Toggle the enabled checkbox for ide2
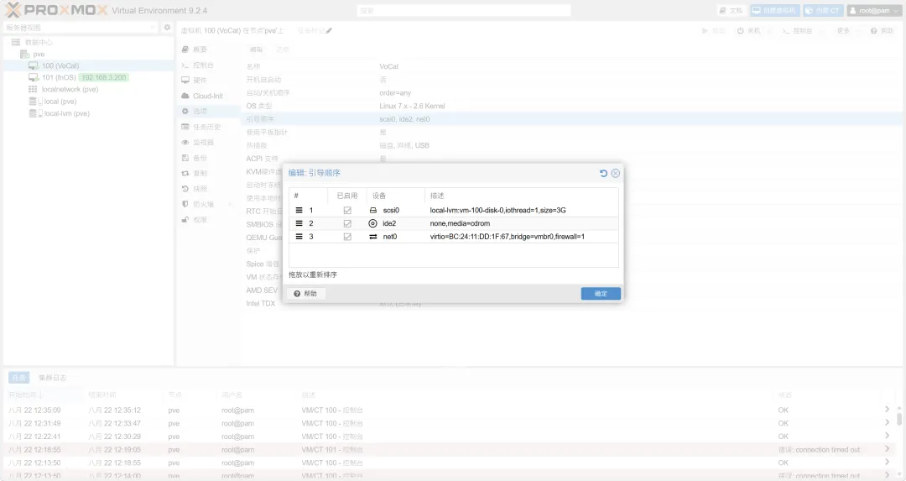 coord(347,223)
